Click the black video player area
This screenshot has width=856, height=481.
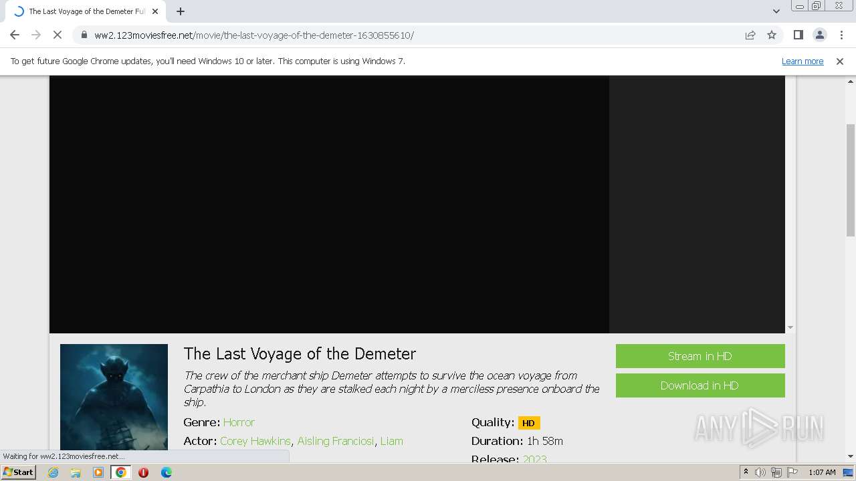point(329,204)
